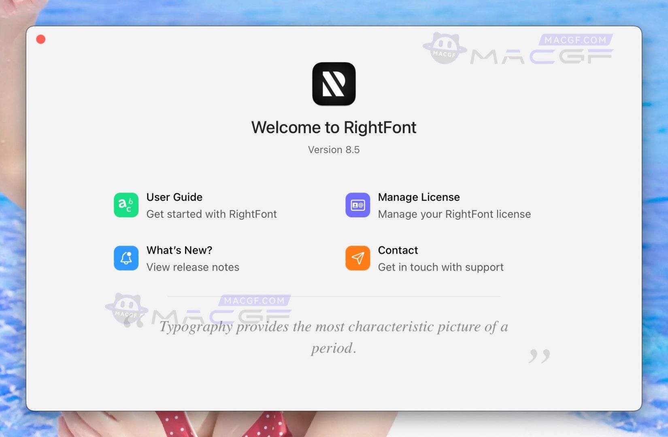Click the black RightFont app logo
668x437 pixels.
[334, 83]
